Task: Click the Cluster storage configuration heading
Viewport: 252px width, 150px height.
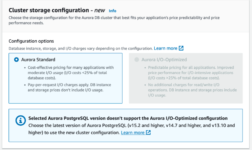Action: point(57,10)
